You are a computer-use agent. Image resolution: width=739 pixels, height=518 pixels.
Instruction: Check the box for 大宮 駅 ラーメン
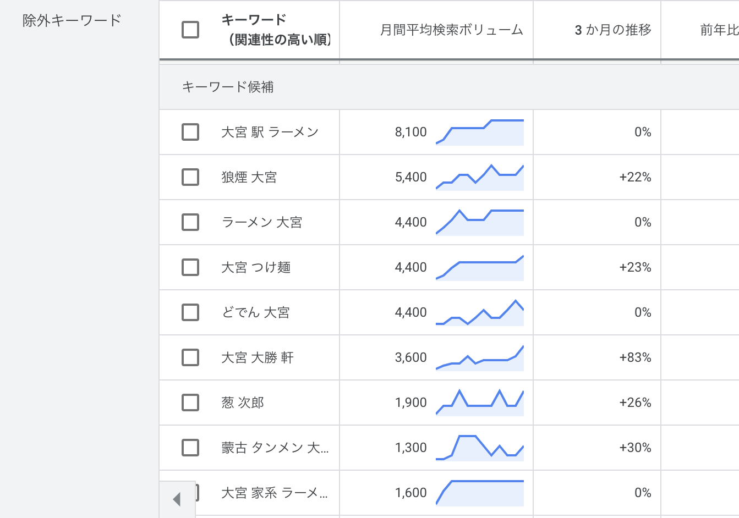point(190,132)
